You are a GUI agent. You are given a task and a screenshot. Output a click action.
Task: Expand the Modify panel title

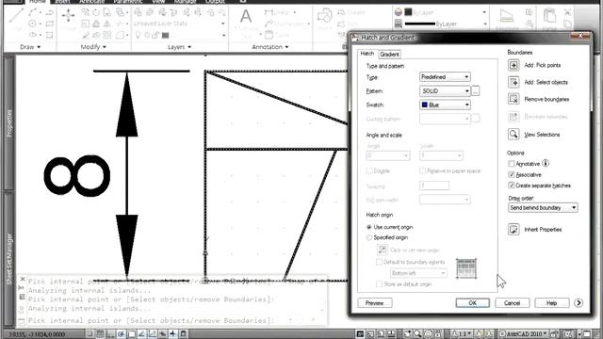tap(93, 47)
